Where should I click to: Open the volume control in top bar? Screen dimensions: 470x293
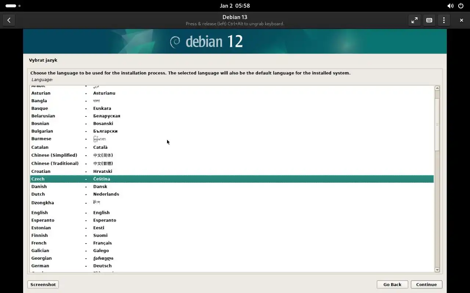point(450,6)
